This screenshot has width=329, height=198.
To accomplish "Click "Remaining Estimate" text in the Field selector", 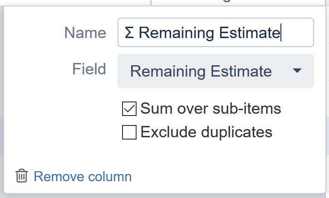I will tap(201, 71).
